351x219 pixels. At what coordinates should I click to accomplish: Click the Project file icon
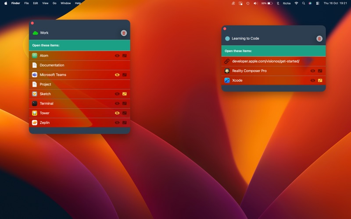pos(35,85)
